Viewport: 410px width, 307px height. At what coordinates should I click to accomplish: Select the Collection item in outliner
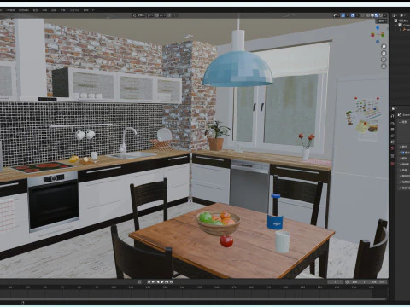point(405,25)
